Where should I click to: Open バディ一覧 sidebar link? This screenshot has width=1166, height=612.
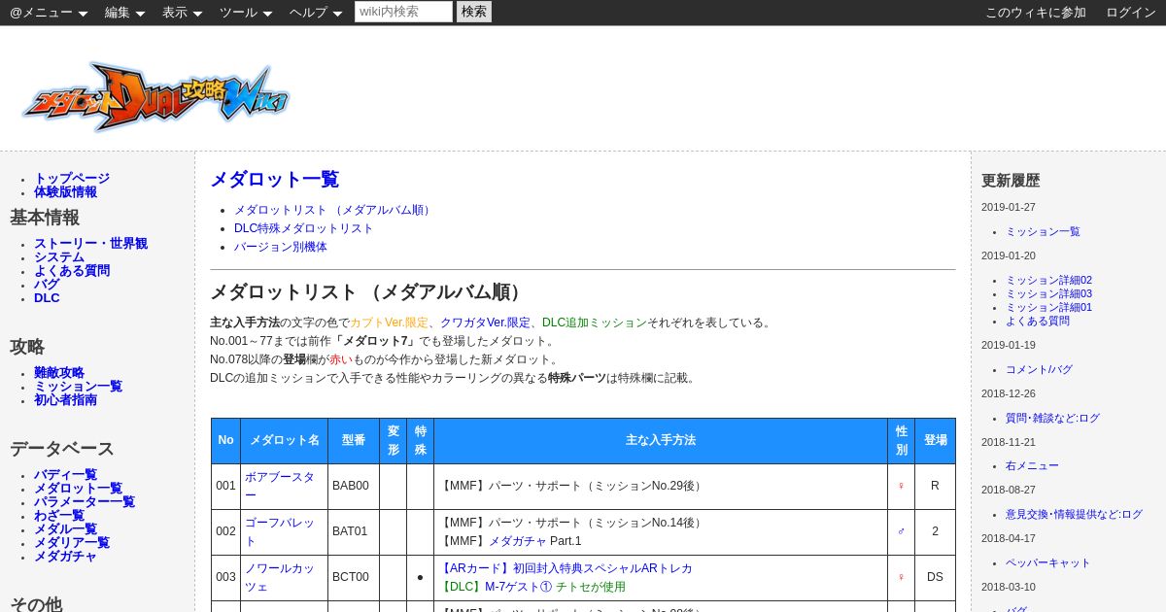tap(65, 475)
